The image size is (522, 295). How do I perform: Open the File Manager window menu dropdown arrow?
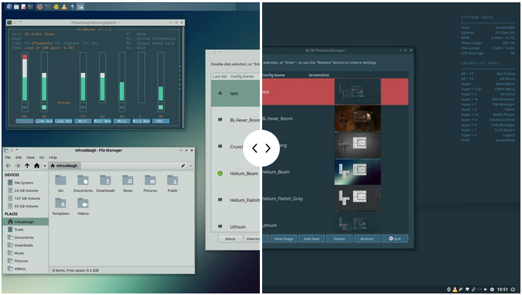pos(17,151)
